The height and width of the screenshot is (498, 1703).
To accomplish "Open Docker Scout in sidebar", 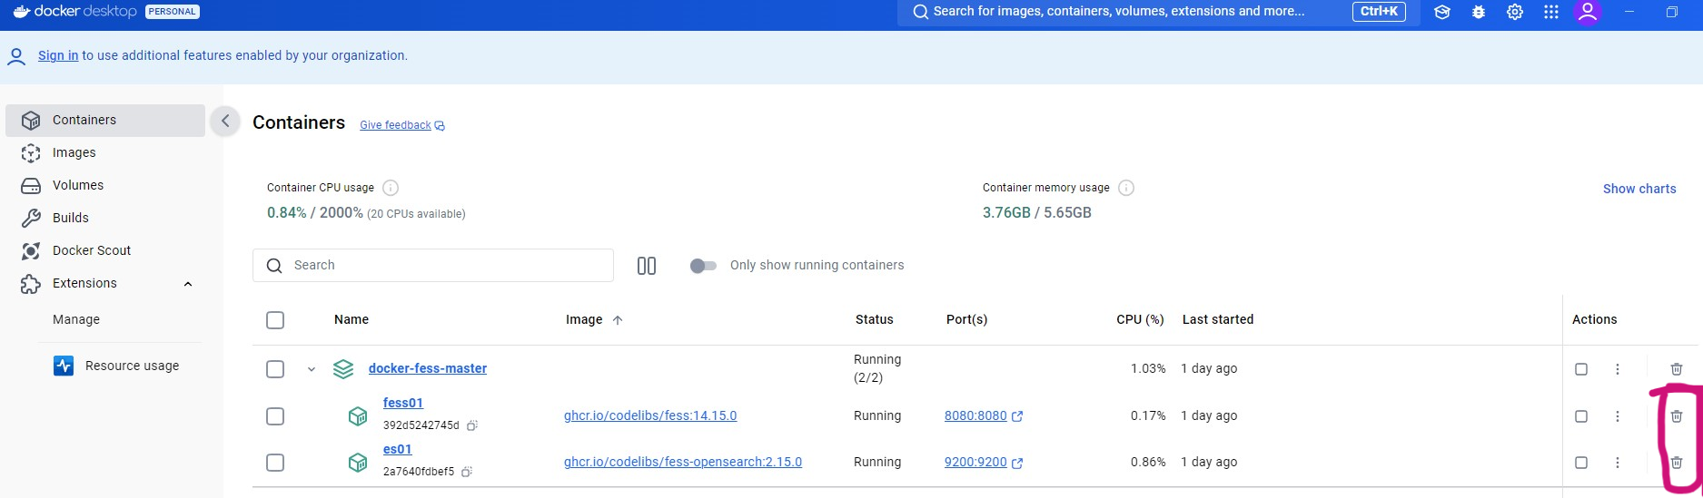I will pos(104,250).
